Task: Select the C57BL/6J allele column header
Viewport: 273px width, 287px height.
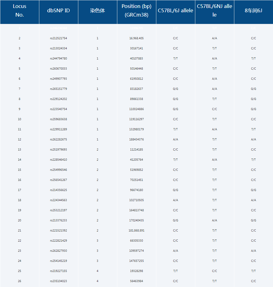Action: point(175,10)
